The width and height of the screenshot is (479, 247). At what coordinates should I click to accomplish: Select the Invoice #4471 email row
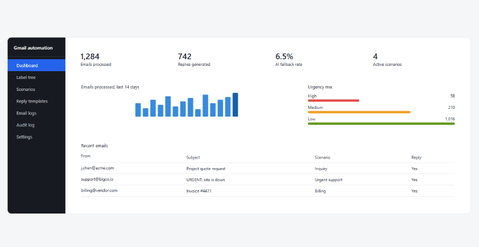[268, 191]
